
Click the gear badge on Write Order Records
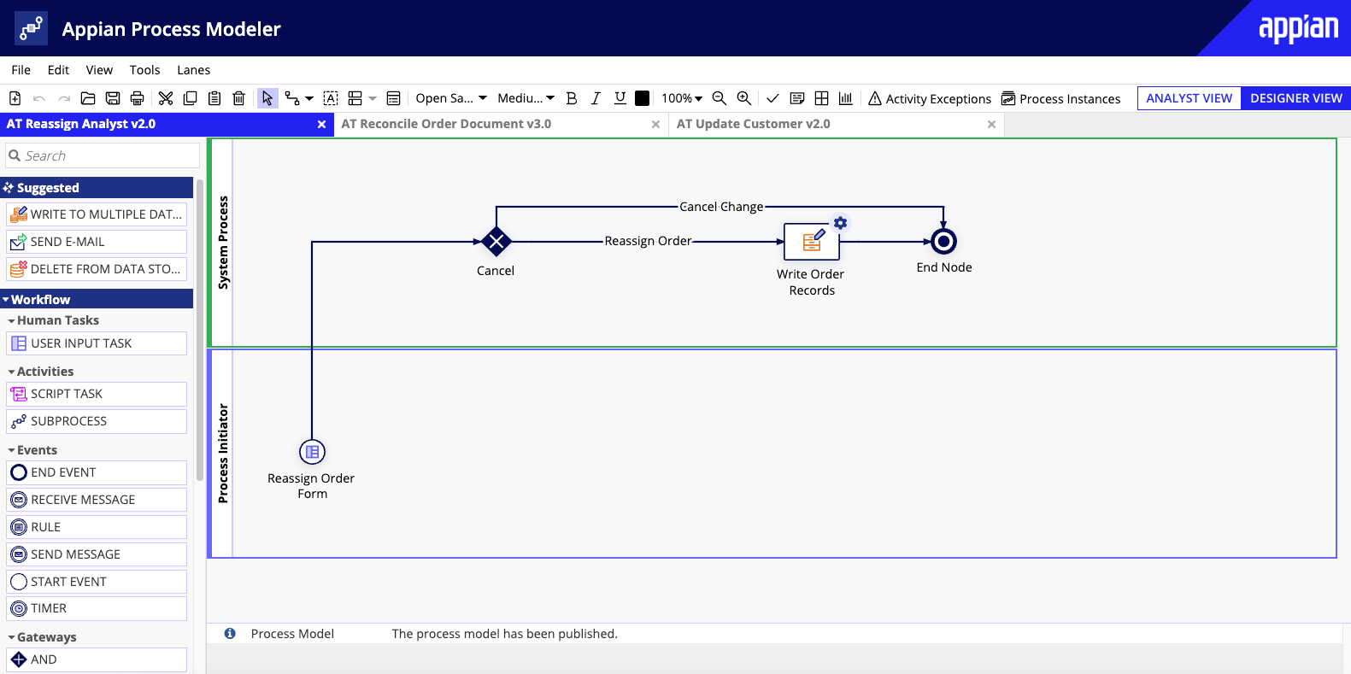coord(841,223)
